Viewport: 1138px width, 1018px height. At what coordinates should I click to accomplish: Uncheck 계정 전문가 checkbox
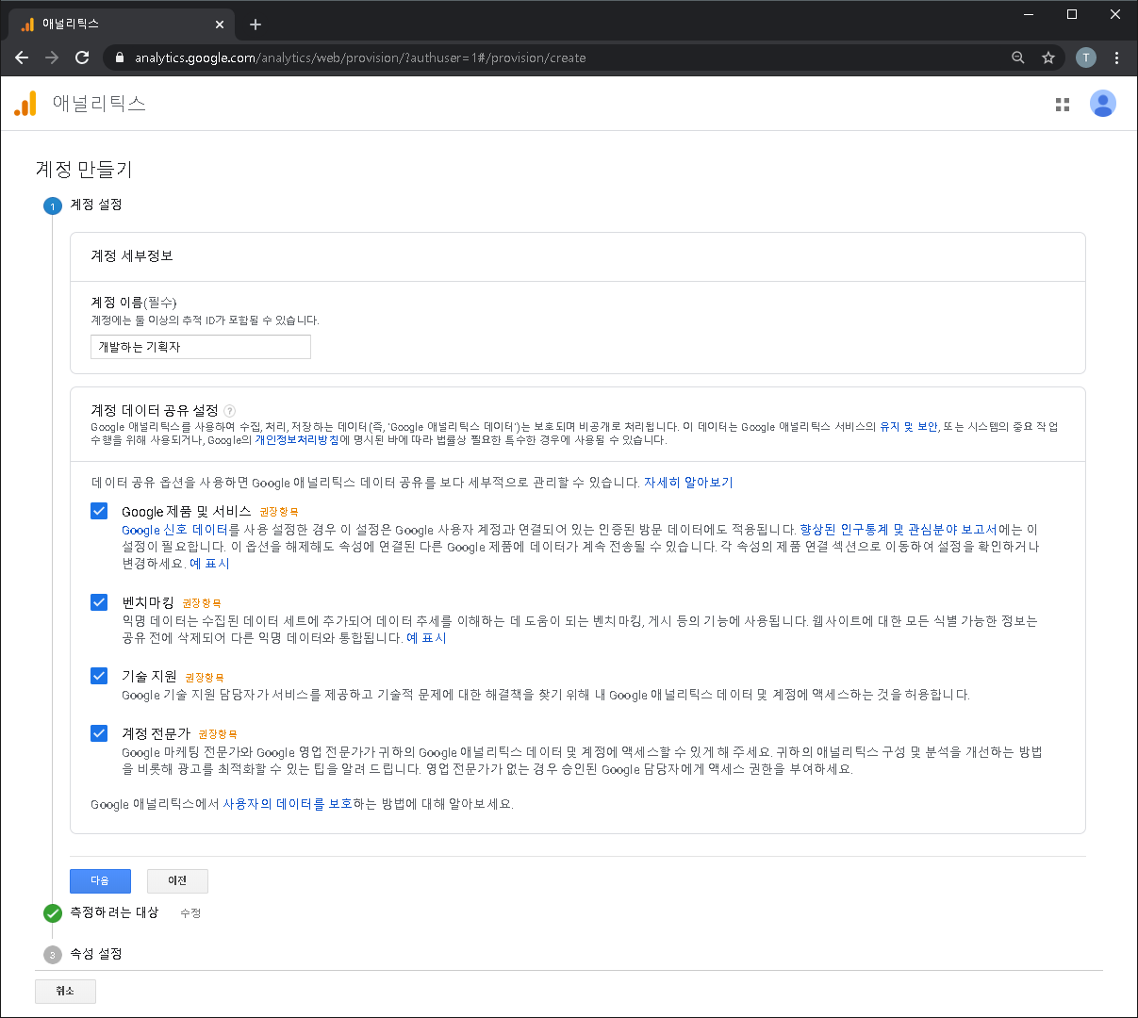[99, 732]
